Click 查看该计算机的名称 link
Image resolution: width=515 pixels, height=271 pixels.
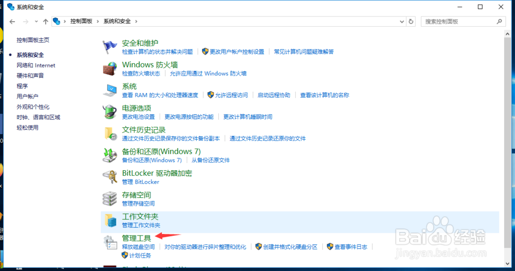(x=324, y=95)
